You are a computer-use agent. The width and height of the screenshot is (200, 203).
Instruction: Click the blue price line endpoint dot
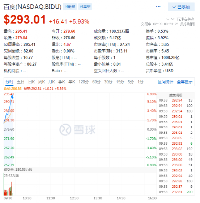13,98
